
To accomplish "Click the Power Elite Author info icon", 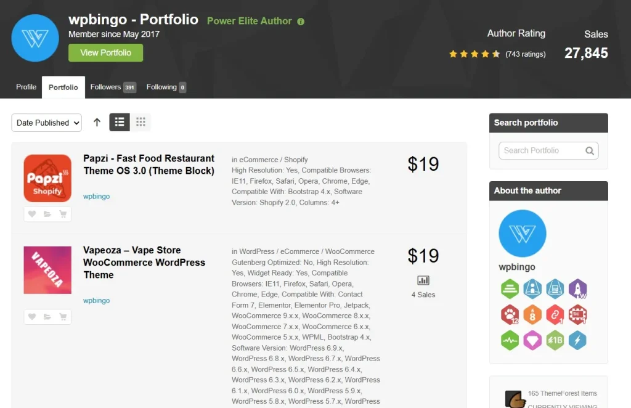I will [x=301, y=21].
